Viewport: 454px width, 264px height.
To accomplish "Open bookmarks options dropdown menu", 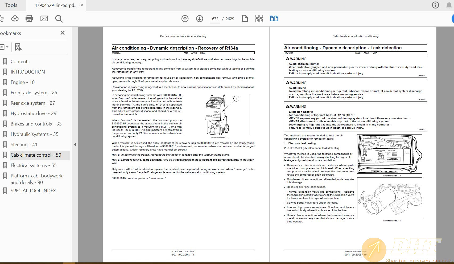I will pyautogui.click(x=4, y=47).
